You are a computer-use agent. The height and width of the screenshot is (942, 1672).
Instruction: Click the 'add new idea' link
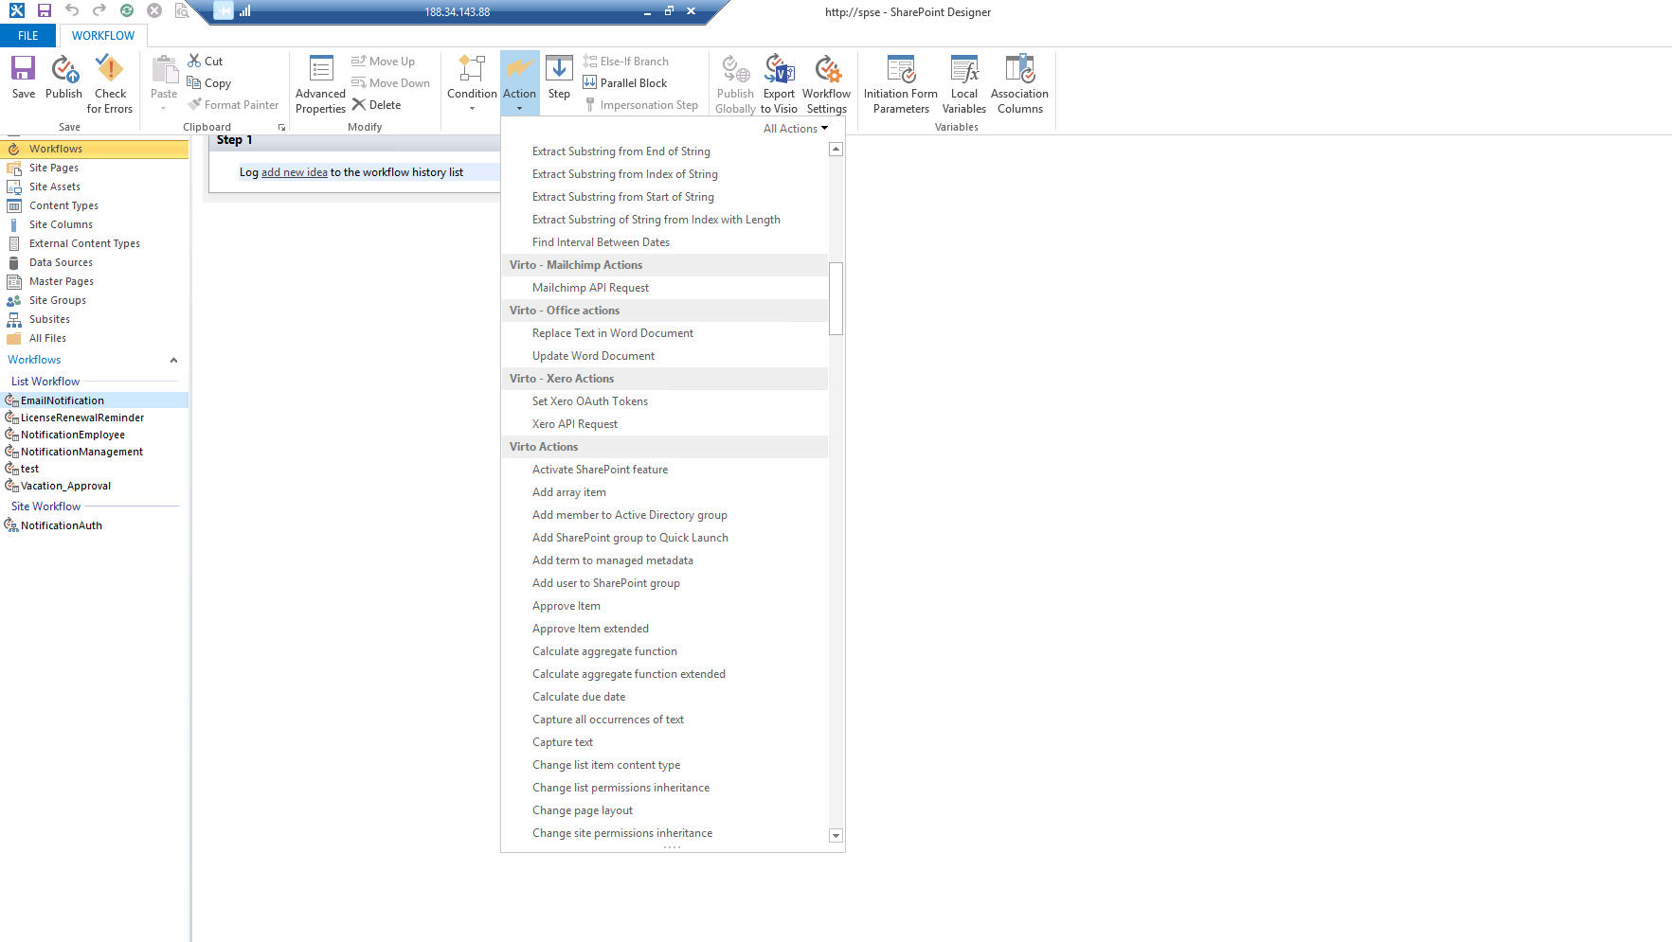294,172
